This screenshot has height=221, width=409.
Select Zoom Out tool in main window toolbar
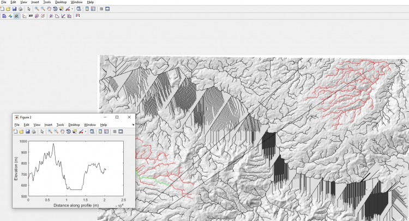pos(43,9)
